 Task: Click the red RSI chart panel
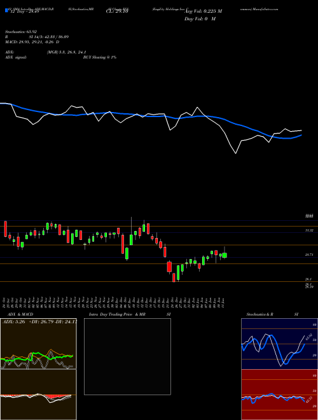point(279,395)
